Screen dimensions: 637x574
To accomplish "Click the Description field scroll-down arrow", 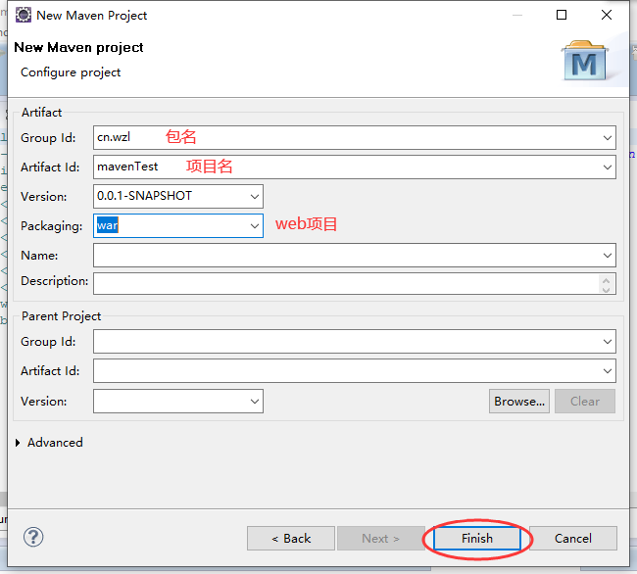I will (x=606, y=289).
